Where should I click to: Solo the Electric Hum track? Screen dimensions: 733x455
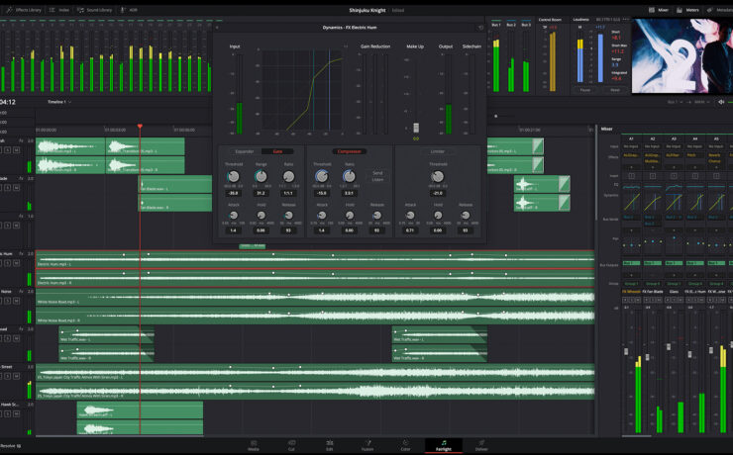coord(8,263)
